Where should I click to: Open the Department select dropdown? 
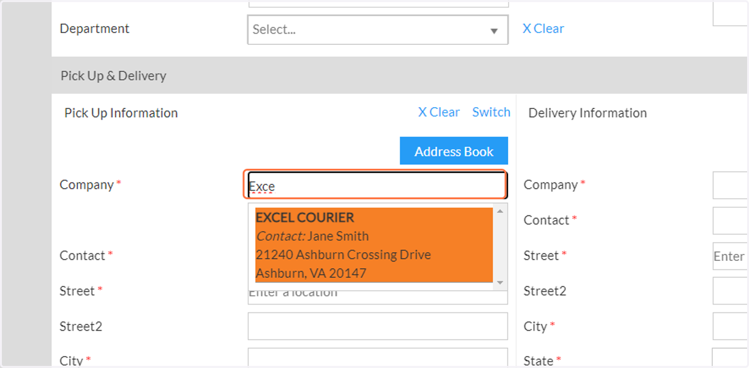click(378, 29)
